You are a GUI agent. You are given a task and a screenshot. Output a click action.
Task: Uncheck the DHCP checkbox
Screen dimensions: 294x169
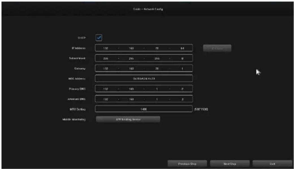point(99,38)
